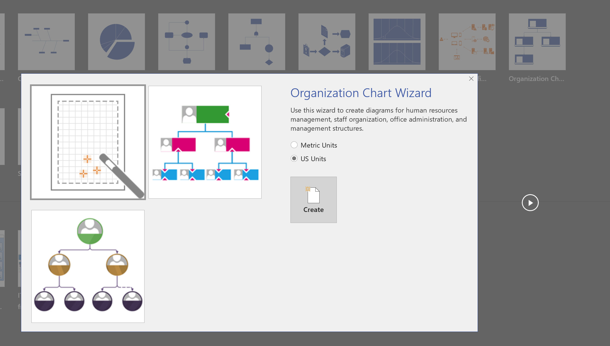610x346 pixels.
Task: Select the colorful org chart template
Action: tap(205, 142)
